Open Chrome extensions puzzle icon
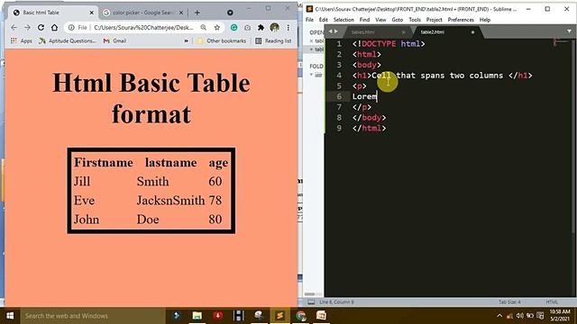Image resolution: width=577 pixels, height=324 pixels. (261, 28)
